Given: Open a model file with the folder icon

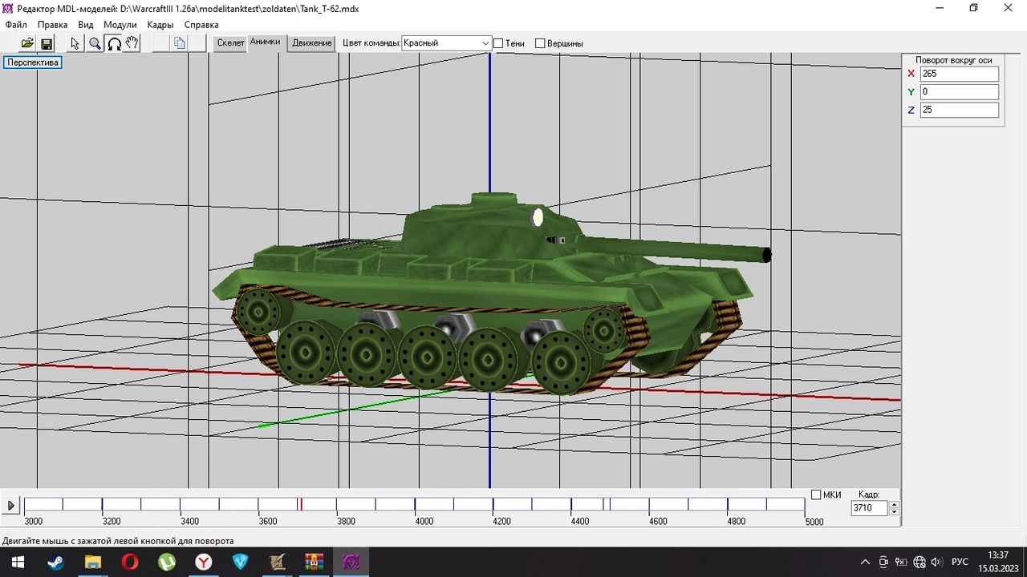Looking at the screenshot, I should [x=27, y=43].
